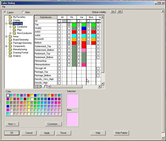
Task: Click the blue Gnd02 Via color cell
Action: click(84, 29)
